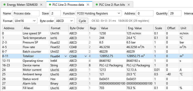Click the 0.01 scale for Motor current
Image resolution: width=193 pixels, height=91 pixels.
point(160,70)
